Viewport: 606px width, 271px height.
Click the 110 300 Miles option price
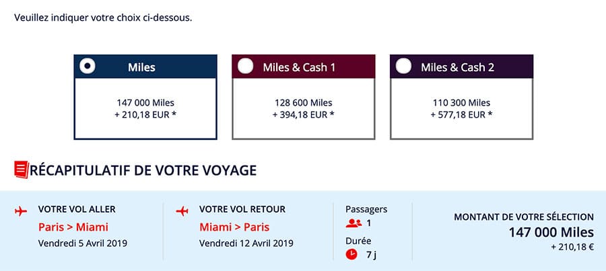point(461,108)
